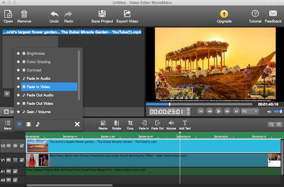
Task: Adjust the player volume slider
Action: click(278, 111)
